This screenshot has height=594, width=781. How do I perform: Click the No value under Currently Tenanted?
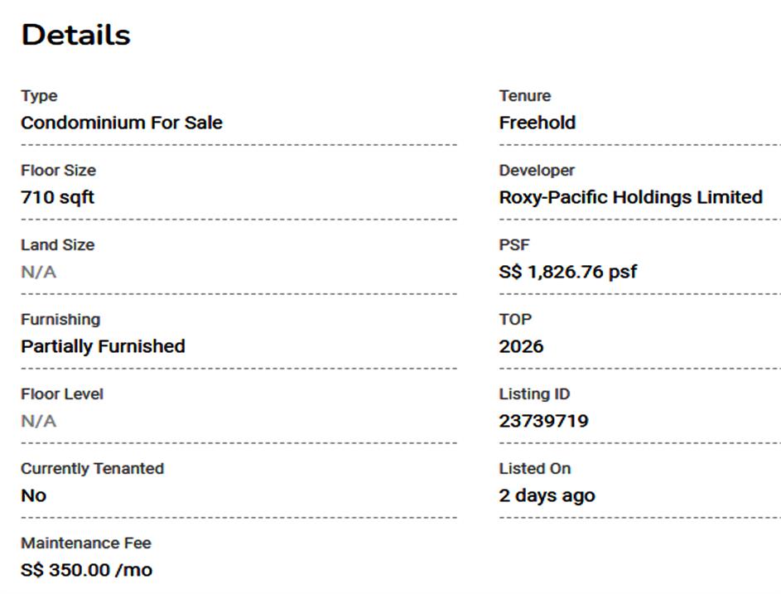(33, 495)
